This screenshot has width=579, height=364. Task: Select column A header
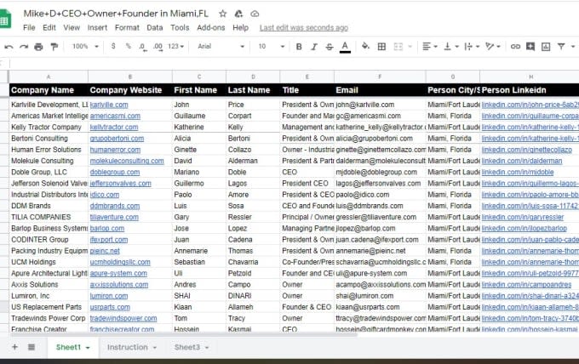pos(49,77)
